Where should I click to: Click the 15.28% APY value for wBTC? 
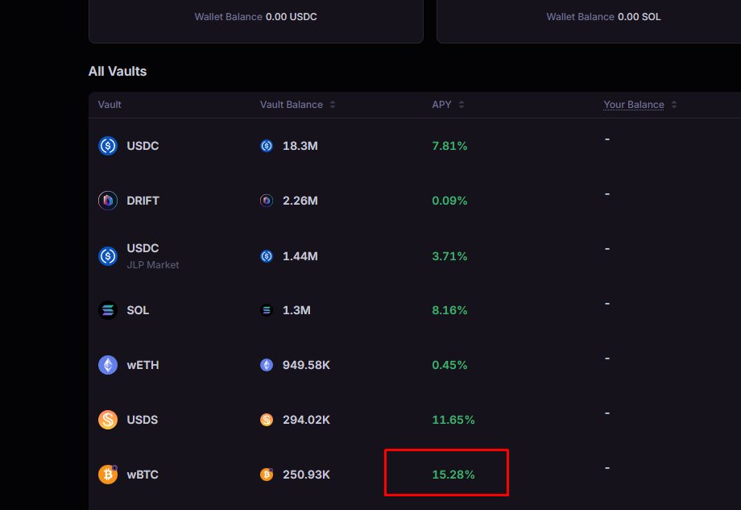tap(453, 475)
